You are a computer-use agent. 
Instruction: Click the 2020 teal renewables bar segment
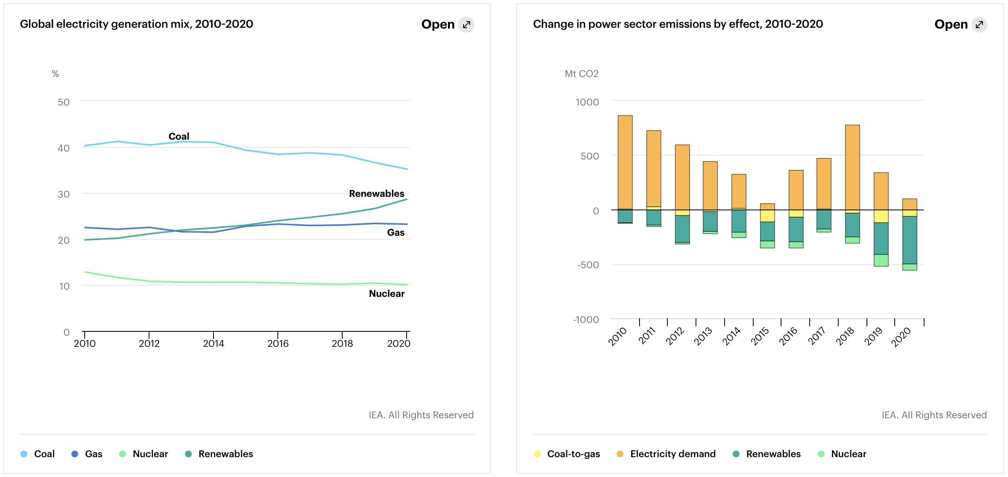(x=909, y=240)
